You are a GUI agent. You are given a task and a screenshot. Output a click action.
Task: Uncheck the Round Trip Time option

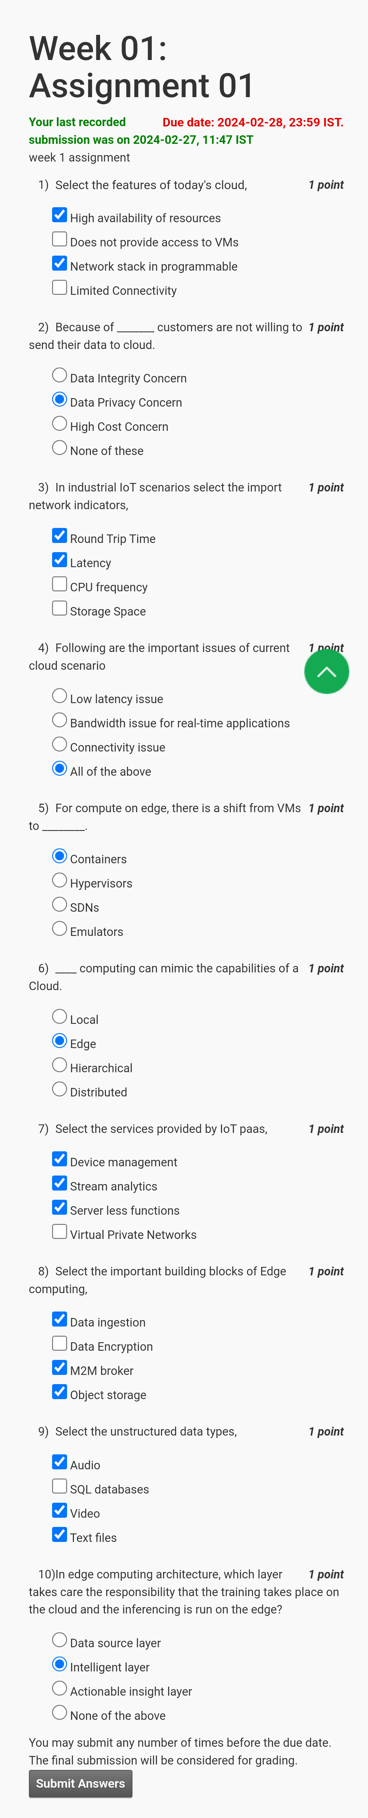[x=60, y=536]
